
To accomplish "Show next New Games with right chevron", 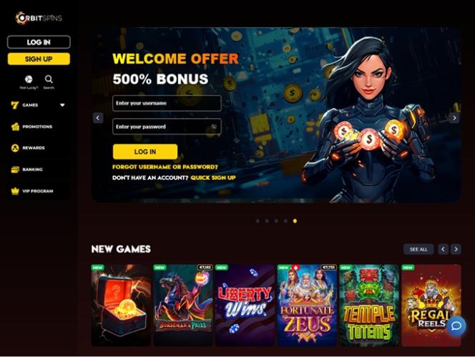I will tap(456, 249).
